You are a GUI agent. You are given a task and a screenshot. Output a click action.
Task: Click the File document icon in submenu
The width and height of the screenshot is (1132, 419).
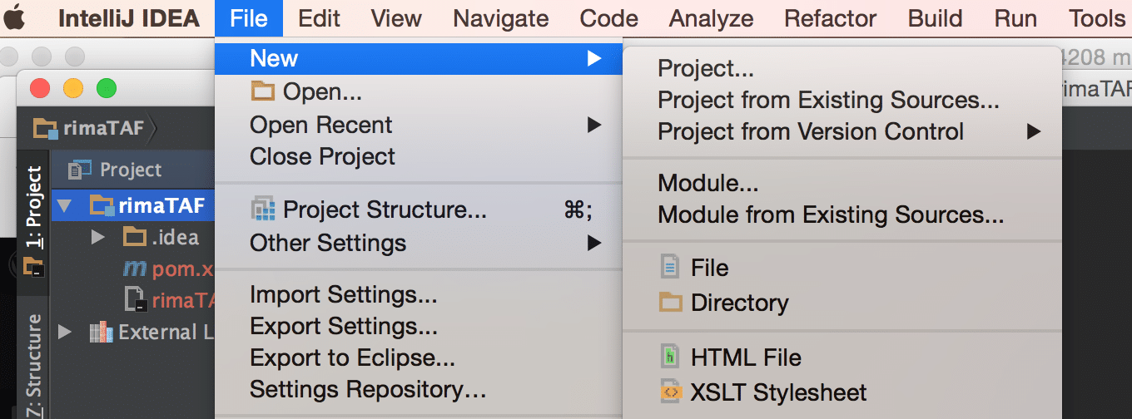click(670, 268)
